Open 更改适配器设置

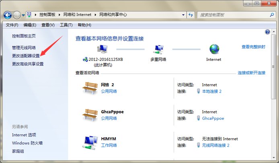26,56
